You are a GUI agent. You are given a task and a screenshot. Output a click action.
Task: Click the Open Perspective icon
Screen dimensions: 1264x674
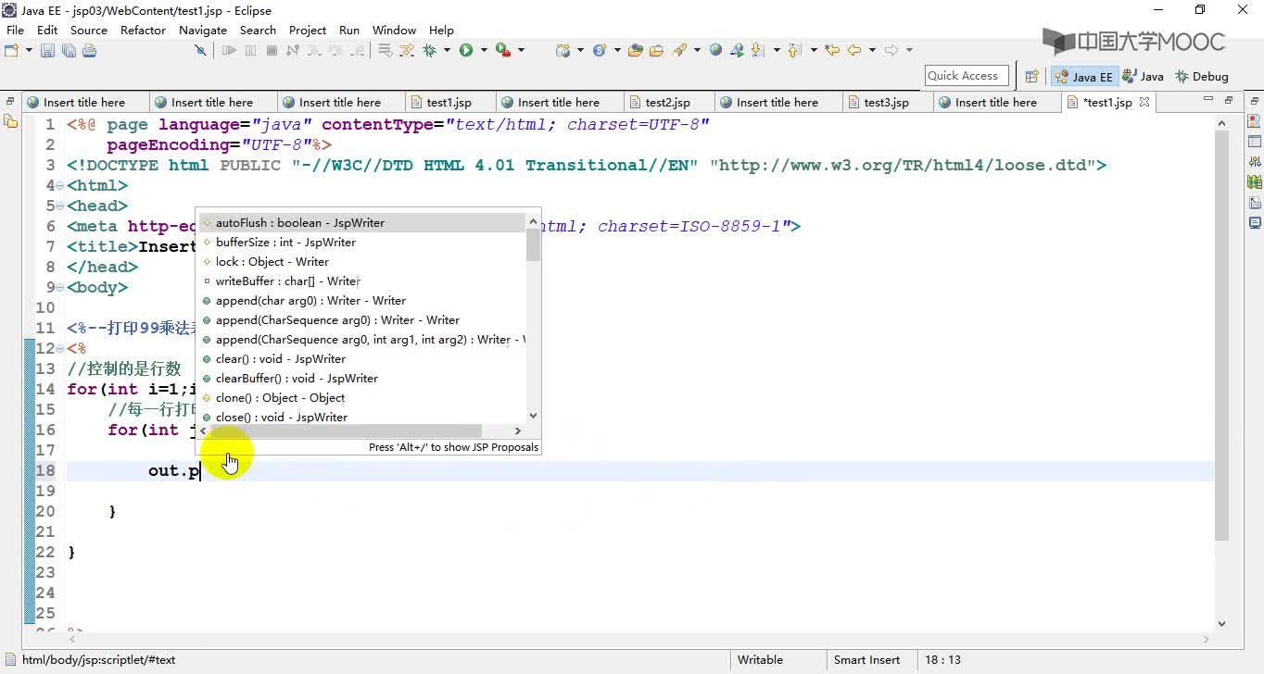(x=1031, y=77)
